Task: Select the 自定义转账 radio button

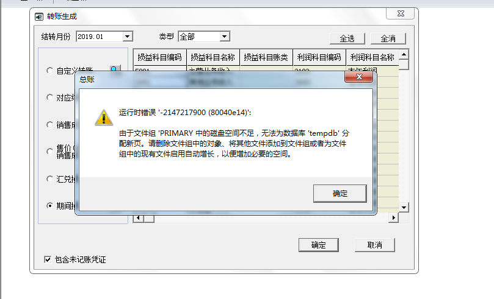Action: (x=49, y=71)
